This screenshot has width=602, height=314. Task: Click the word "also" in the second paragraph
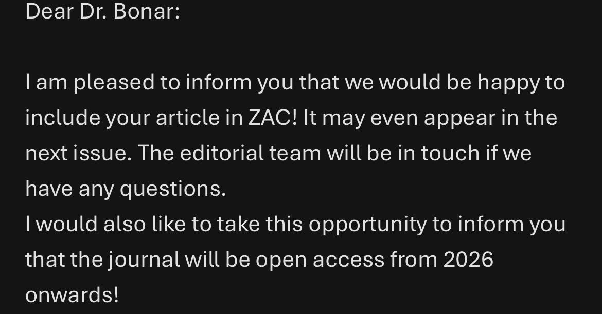pyautogui.click(x=125, y=224)
